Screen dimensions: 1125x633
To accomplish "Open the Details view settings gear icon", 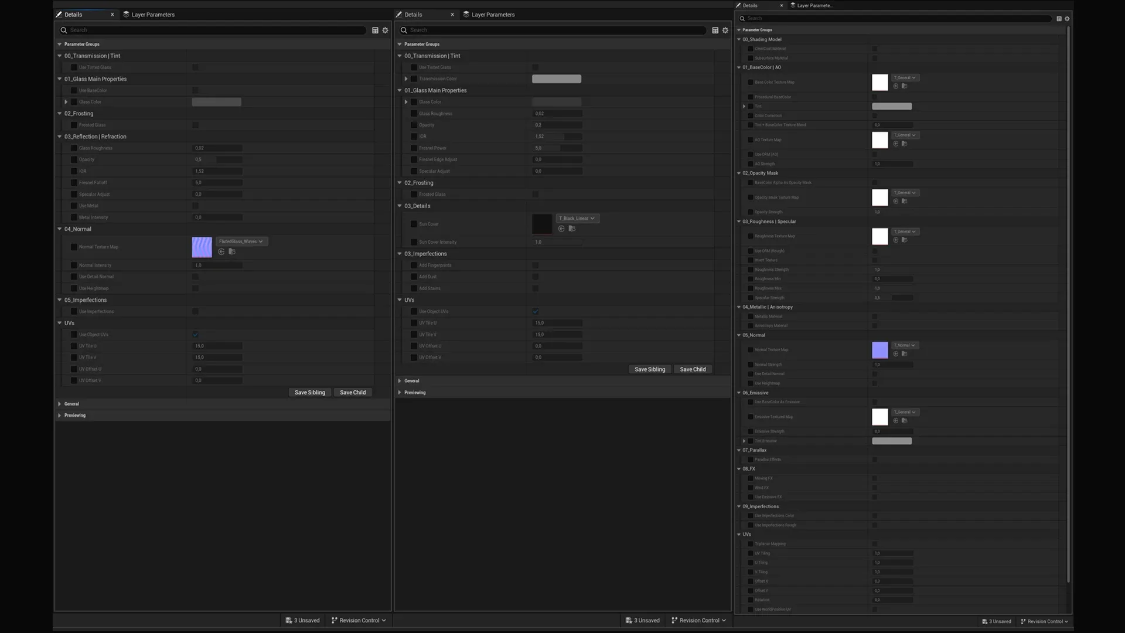I will point(386,30).
